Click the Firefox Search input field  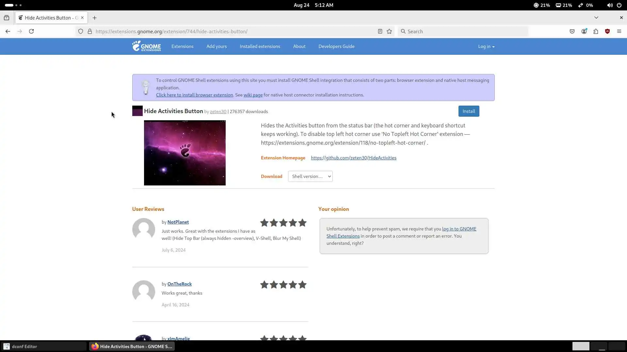tap(464, 31)
